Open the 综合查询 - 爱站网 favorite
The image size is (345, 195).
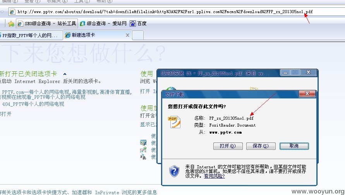pos(103,24)
